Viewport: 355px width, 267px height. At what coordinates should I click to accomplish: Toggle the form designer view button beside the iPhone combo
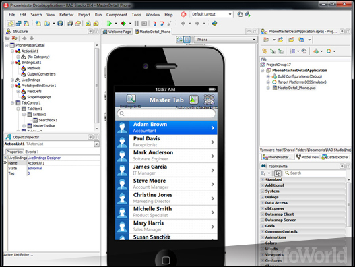point(187,40)
